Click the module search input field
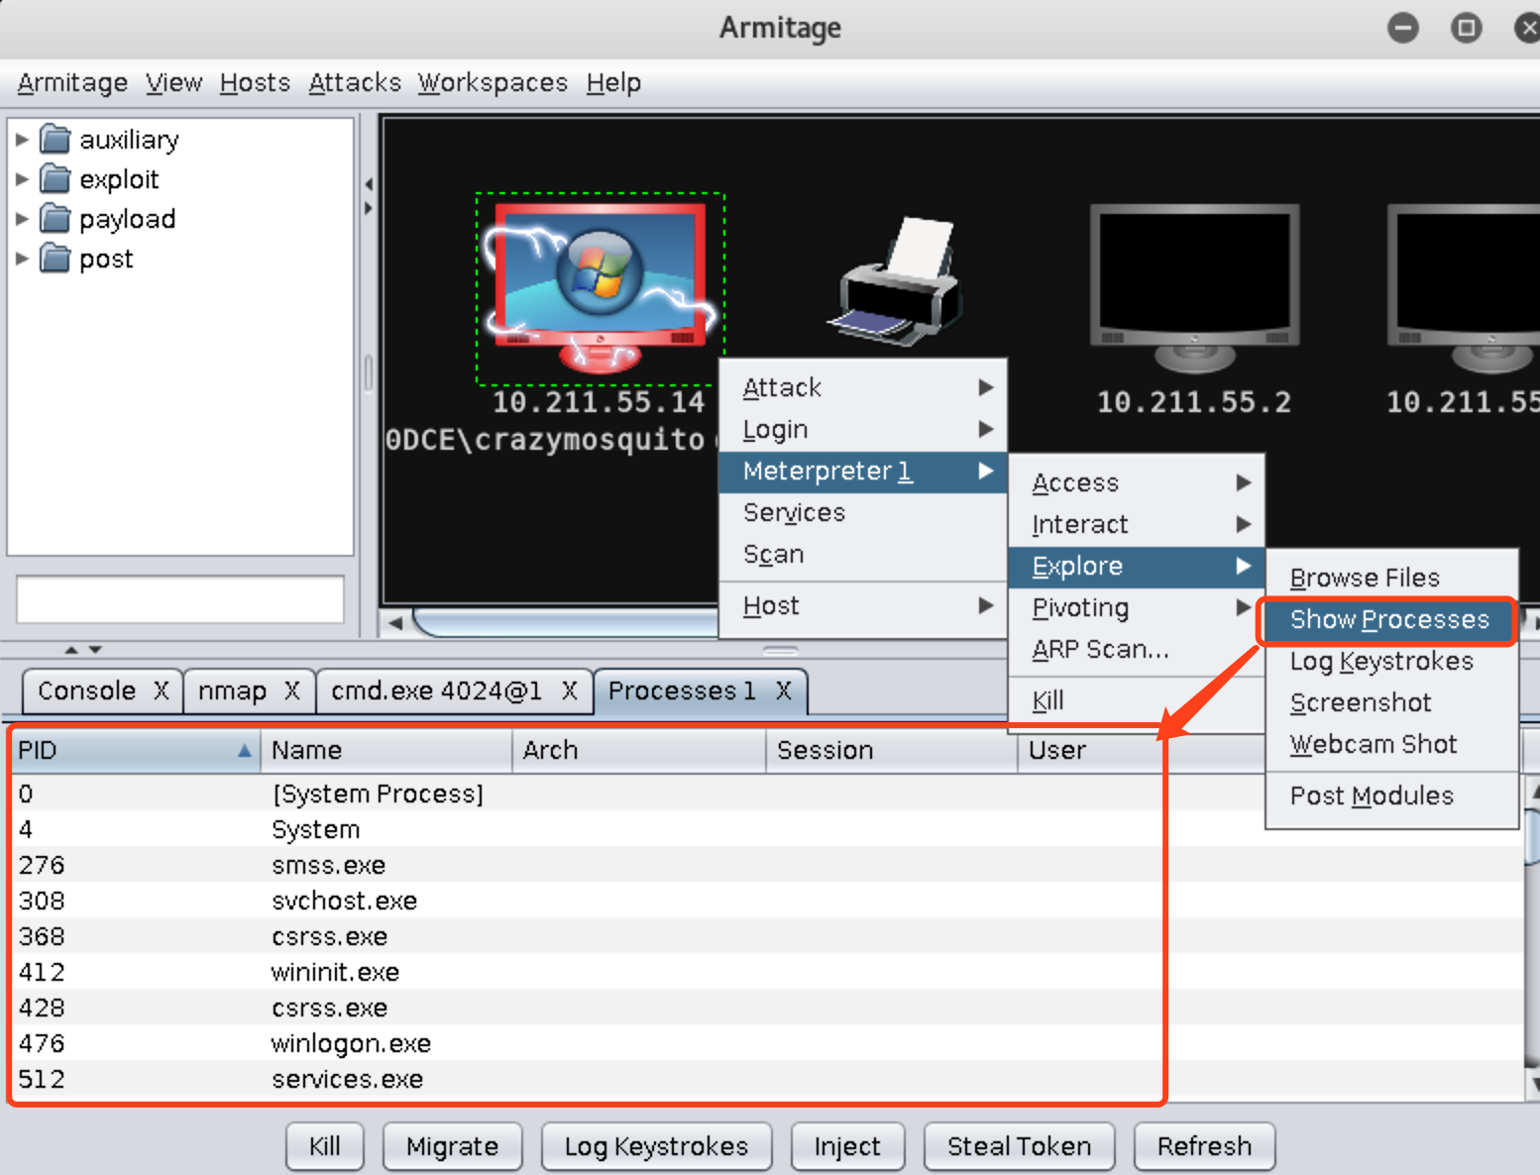This screenshot has width=1540, height=1175. (180, 599)
